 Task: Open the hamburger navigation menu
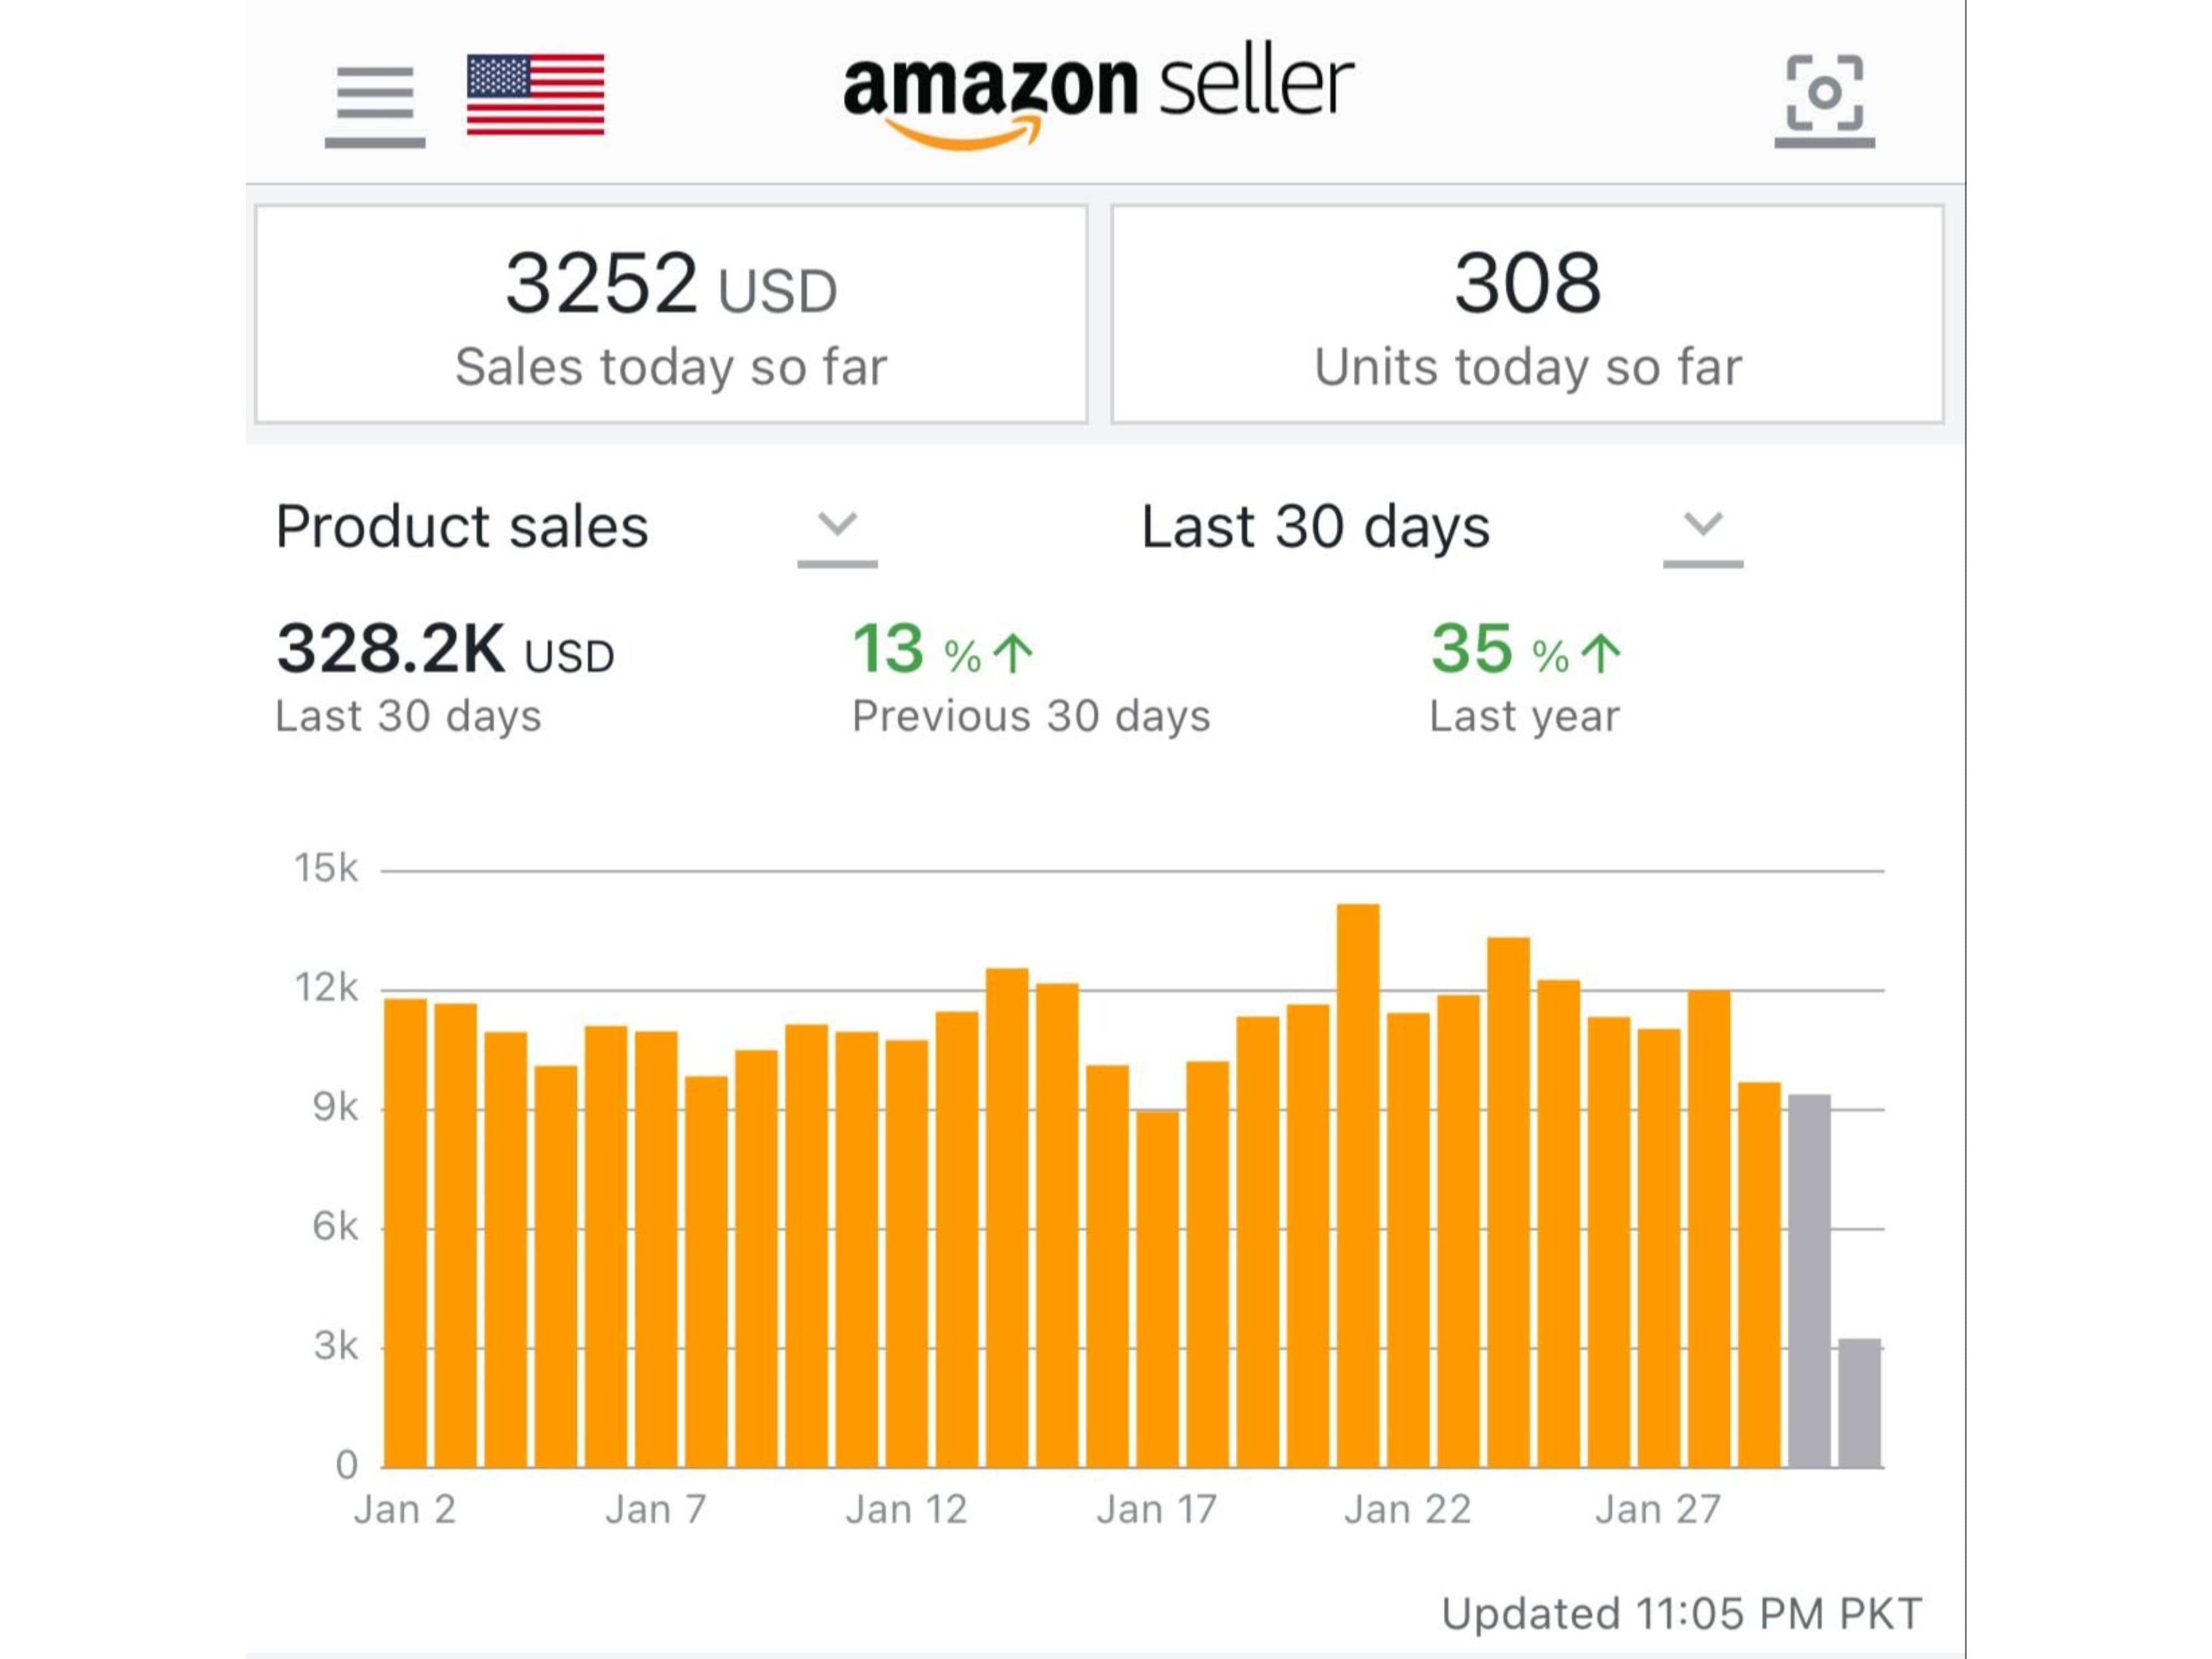click(x=375, y=104)
